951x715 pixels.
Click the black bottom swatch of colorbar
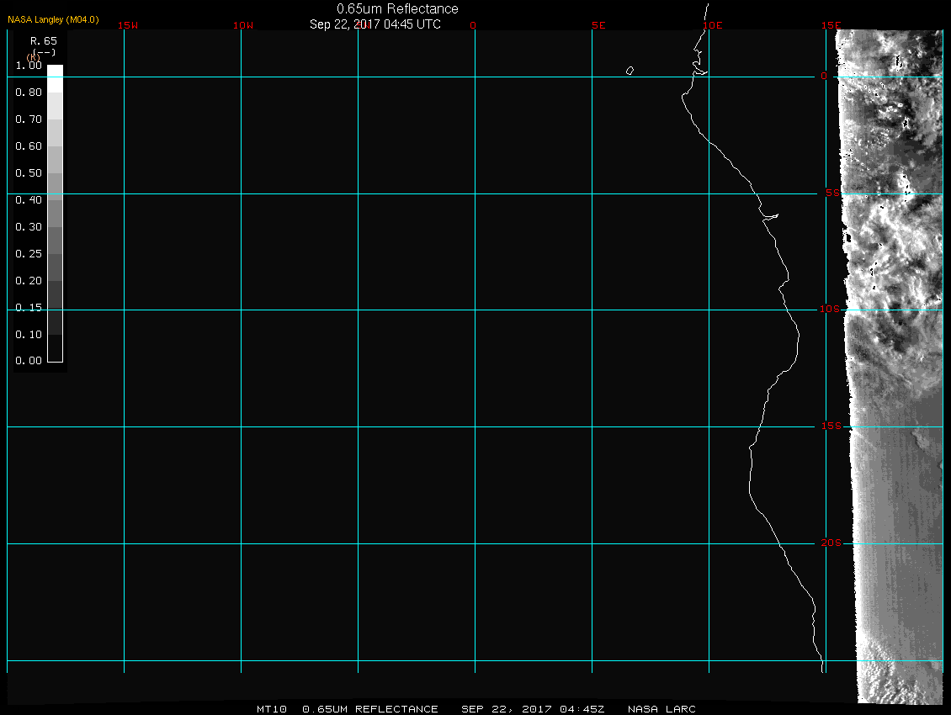click(x=56, y=348)
